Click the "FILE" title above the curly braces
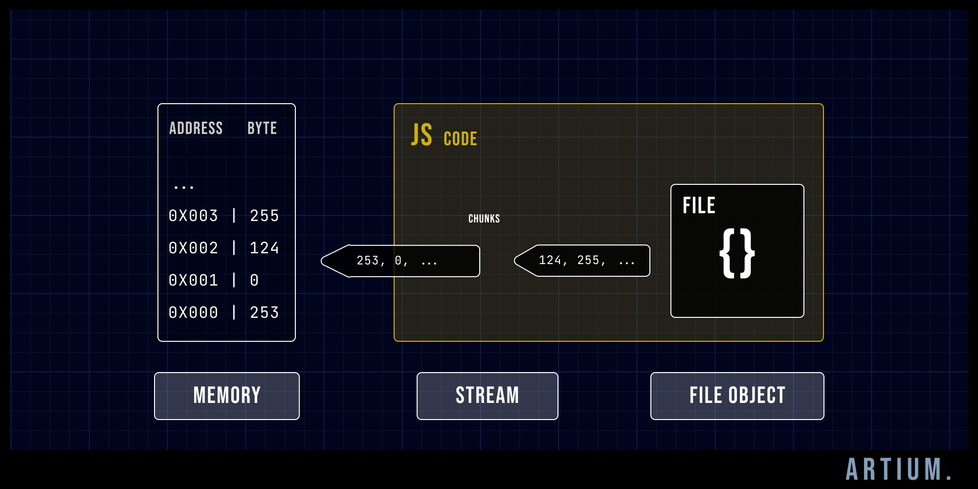The height and width of the screenshot is (489, 978). coord(699,205)
